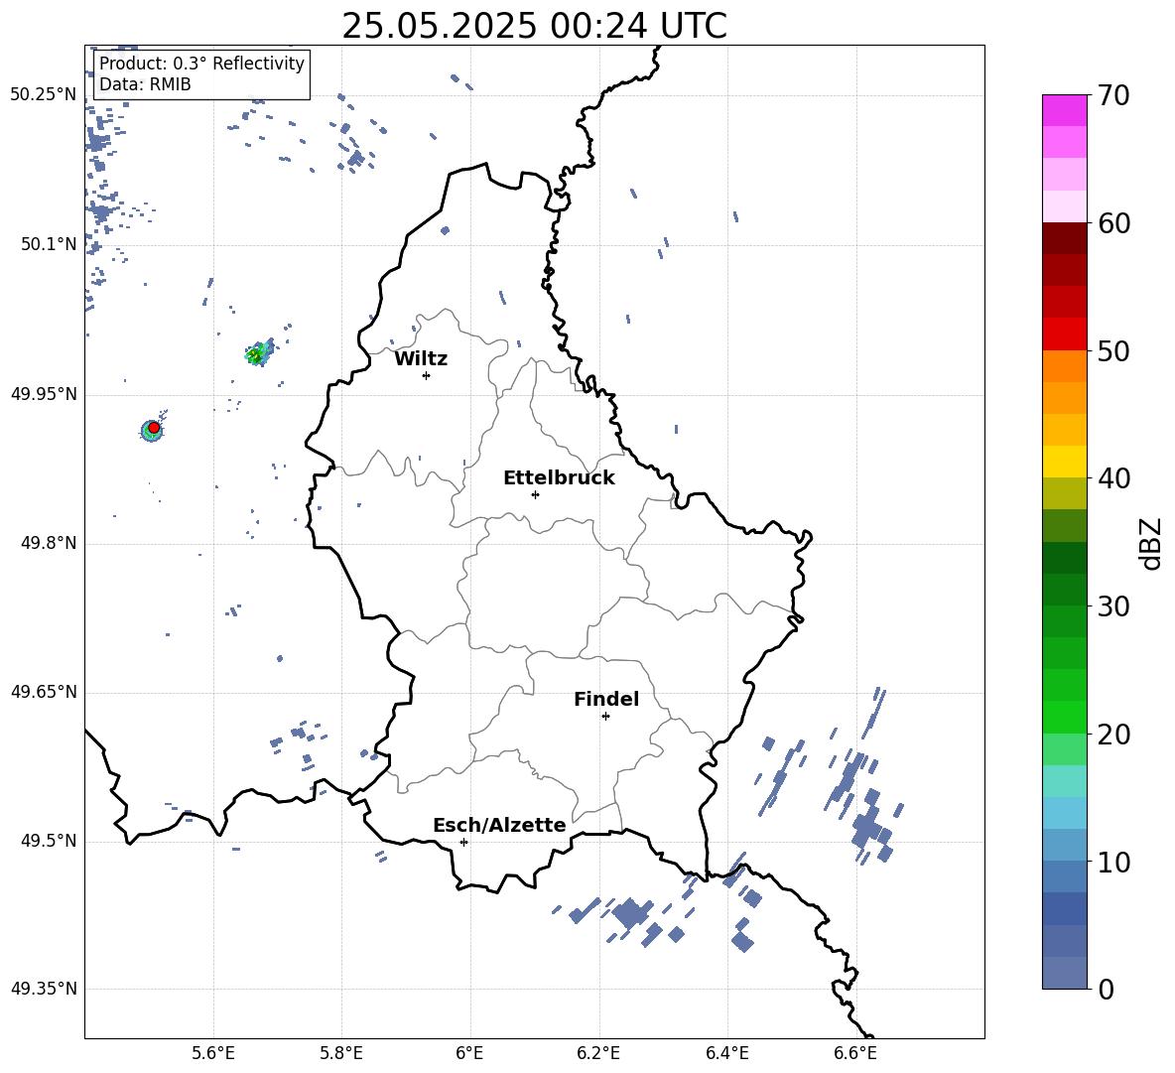Image resolution: width=1175 pixels, height=1073 pixels.
Task: Click the 6.4°E longitude tick label
Action: click(726, 1054)
